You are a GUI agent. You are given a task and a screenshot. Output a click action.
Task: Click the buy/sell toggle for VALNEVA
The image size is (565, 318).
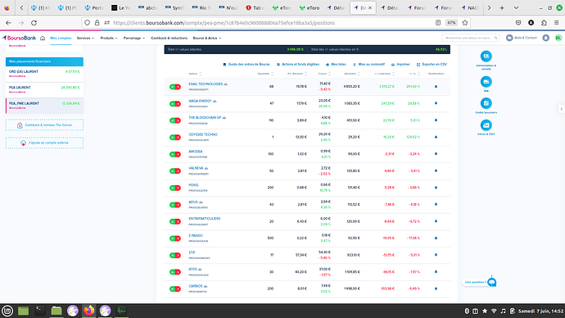(175, 171)
